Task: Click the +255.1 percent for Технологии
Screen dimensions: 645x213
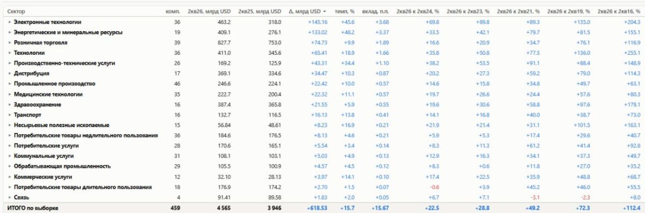Action: click(x=632, y=53)
